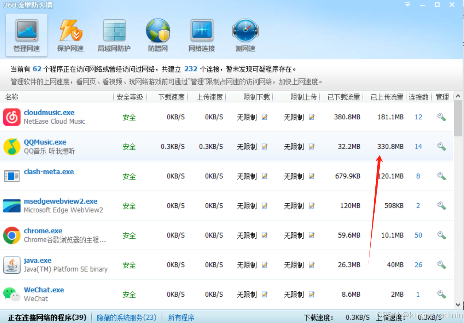Click the clash-meta.exe app icon
464x323 pixels.
pos(12,176)
